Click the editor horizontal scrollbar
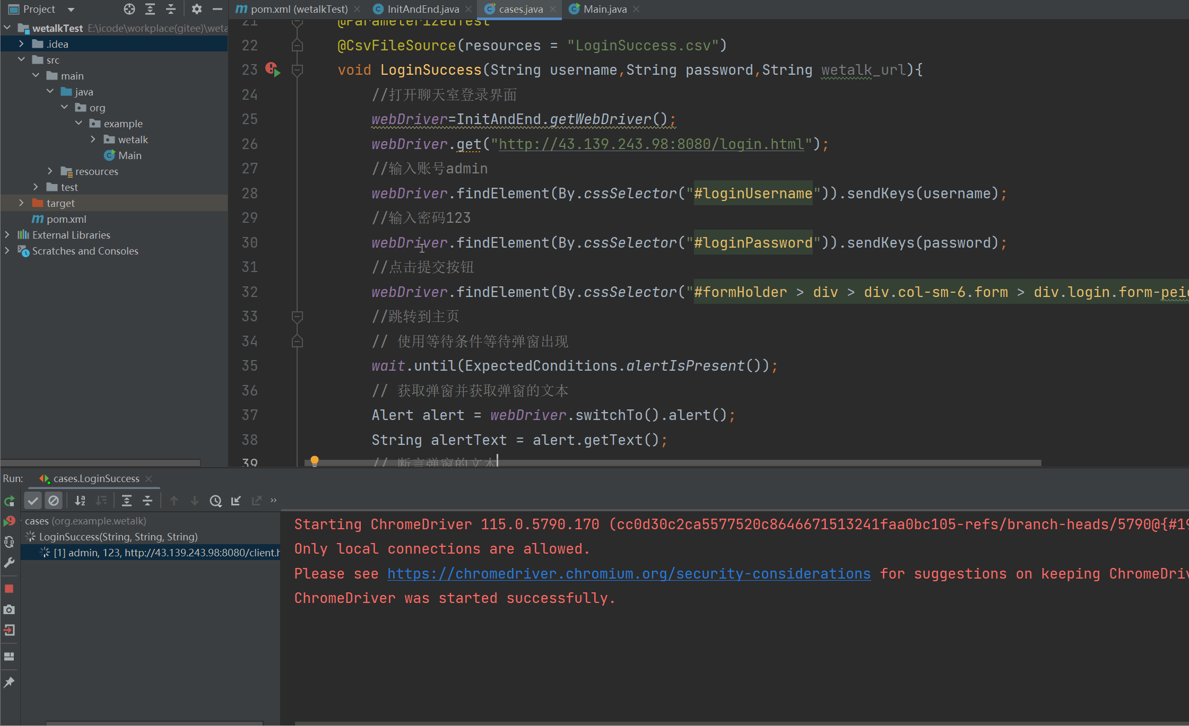Image resolution: width=1189 pixels, height=726 pixels. click(x=673, y=463)
